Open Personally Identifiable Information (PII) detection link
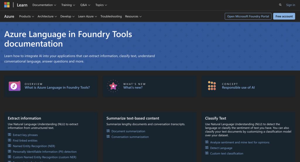Viewport: 300px width, 162px height. pyautogui.click(x=45, y=151)
